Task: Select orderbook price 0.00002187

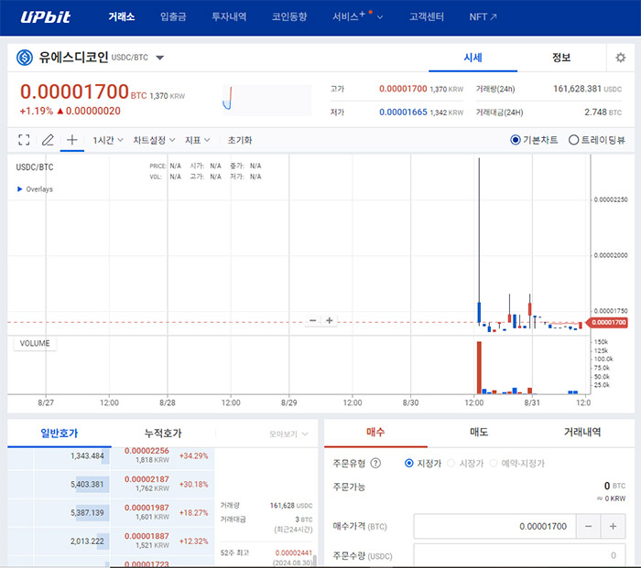Action: (147, 479)
